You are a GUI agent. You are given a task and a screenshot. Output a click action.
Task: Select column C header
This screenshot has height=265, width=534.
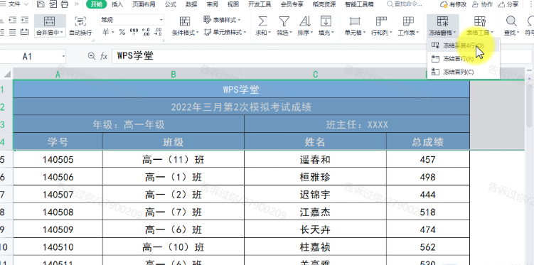[316, 74]
